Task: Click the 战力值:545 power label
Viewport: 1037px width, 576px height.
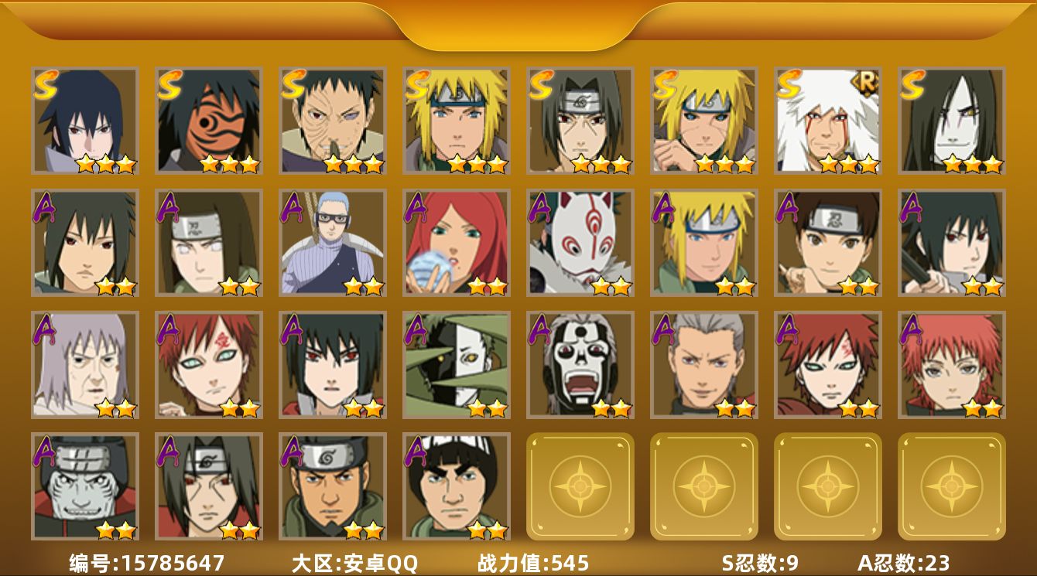Action: [x=533, y=563]
